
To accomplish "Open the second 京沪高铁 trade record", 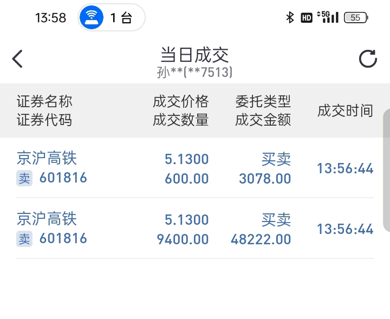I will point(47,219).
